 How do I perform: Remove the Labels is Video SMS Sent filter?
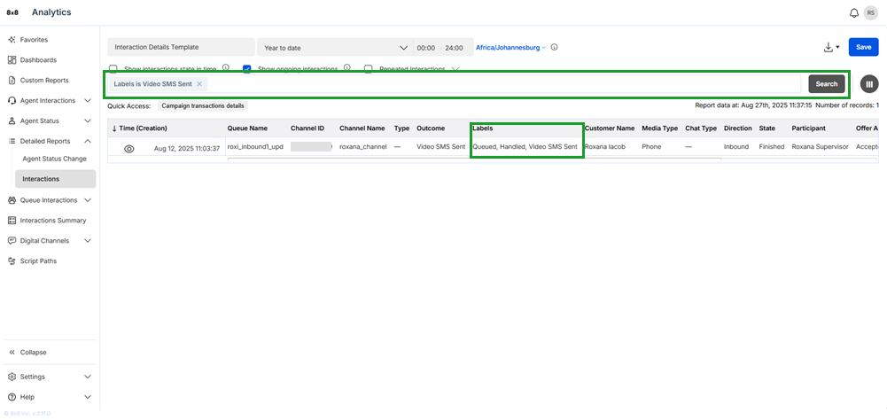click(x=199, y=84)
